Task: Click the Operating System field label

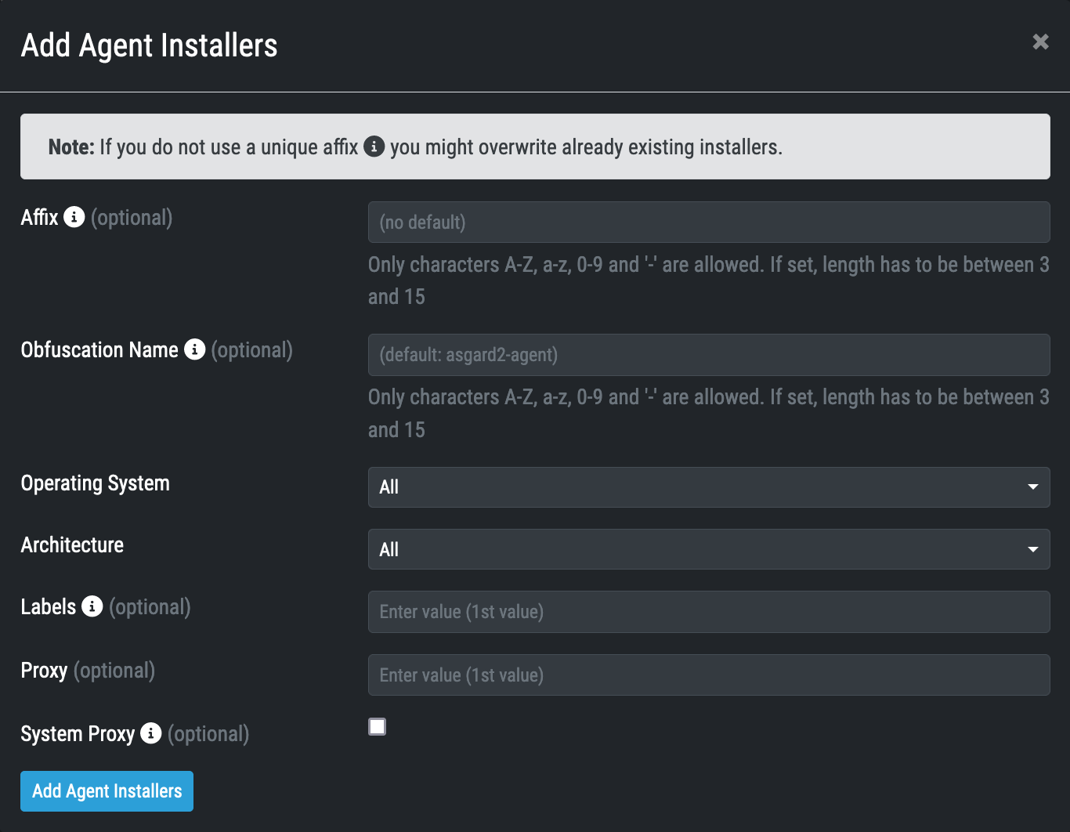Action: tap(95, 483)
